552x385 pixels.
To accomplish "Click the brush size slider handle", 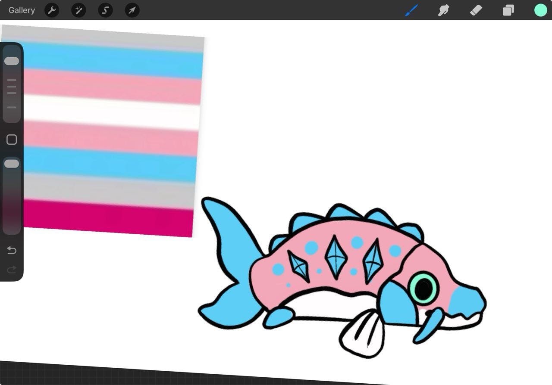I will [12, 61].
